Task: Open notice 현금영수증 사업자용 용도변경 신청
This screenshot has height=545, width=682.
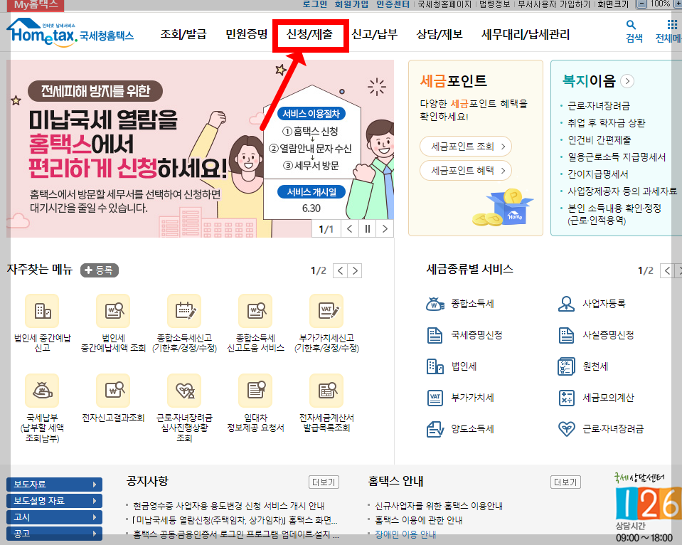Action: 229,506
